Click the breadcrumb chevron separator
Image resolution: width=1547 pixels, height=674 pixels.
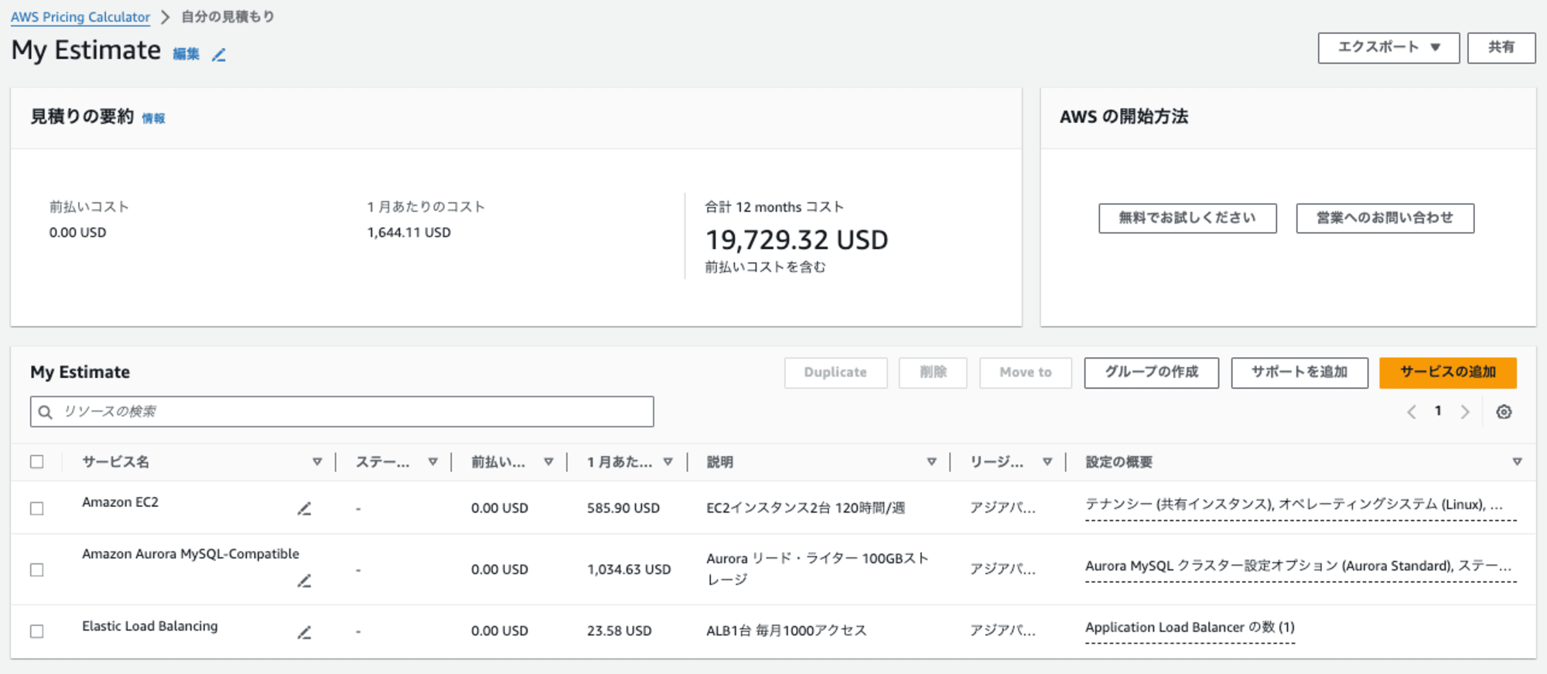coord(165,17)
